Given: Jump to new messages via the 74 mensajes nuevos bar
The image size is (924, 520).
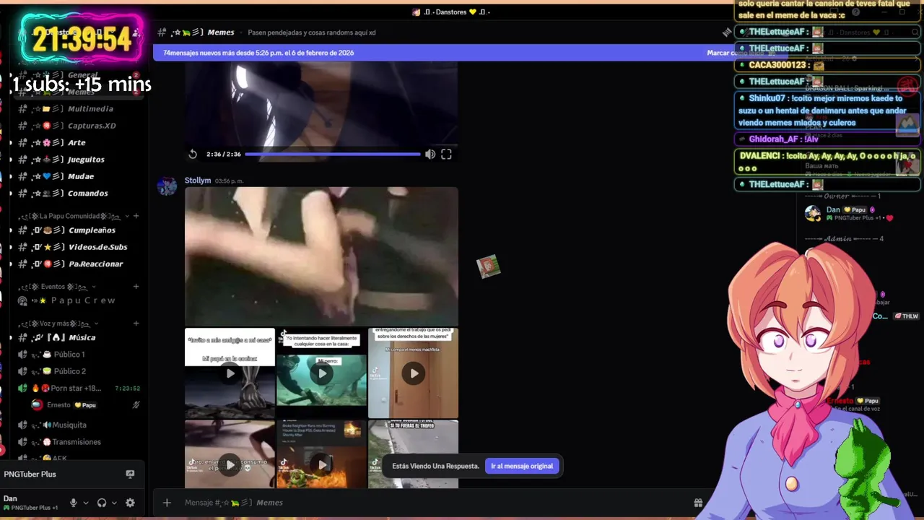Looking at the screenshot, I should click(x=258, y=53).
